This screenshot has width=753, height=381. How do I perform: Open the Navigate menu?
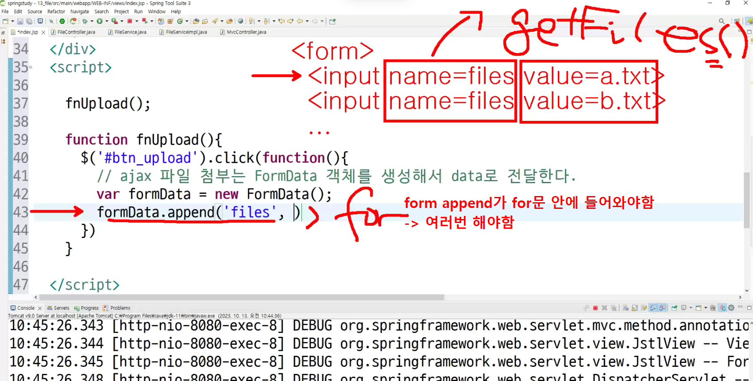80,12
